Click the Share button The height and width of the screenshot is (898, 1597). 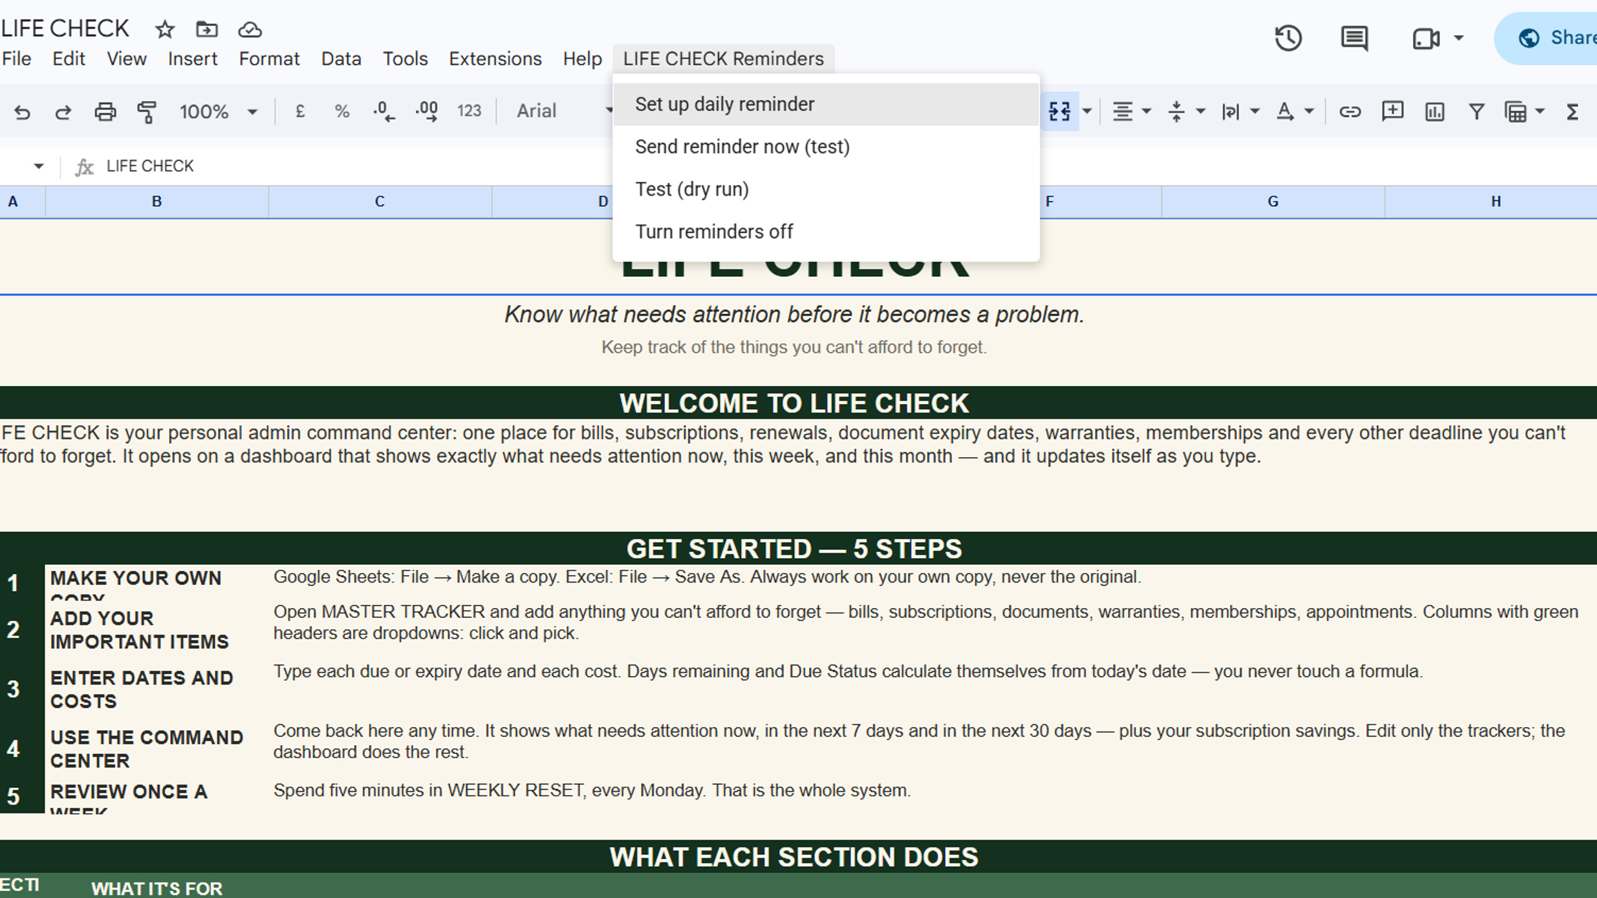point(1547,38)
